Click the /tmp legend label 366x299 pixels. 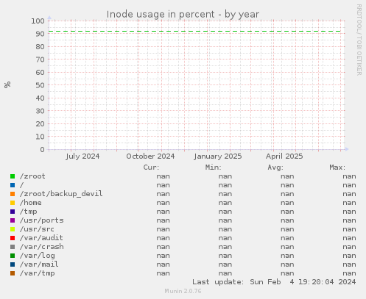[28, 212]
